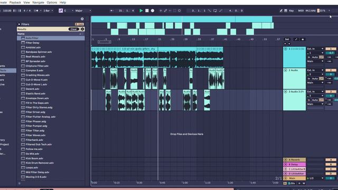Toggle Draw Mode pencil icon
The image size is (338, 190).
tap(281, 11)
